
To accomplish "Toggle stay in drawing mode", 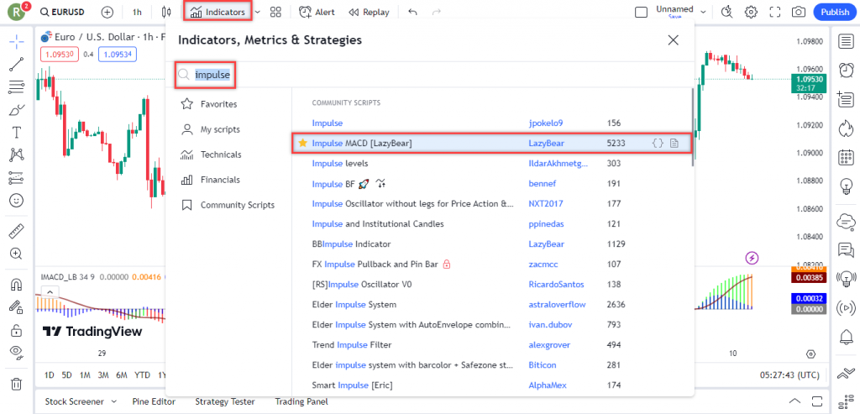I will [17, 307].
